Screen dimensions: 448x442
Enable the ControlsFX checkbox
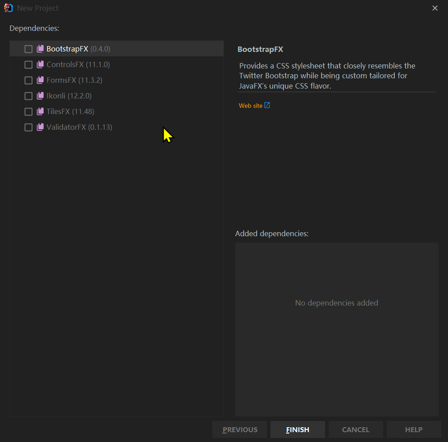coord(28,65)
